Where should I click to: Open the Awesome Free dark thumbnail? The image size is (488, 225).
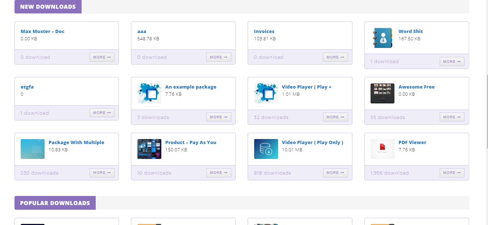pos(382,93)
